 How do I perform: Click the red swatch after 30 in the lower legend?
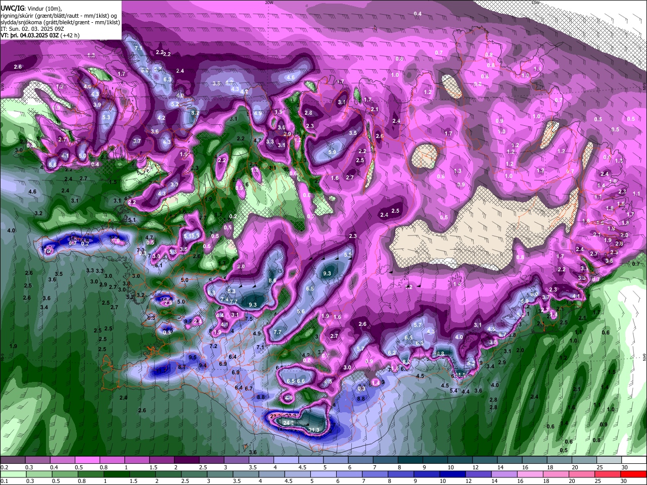point(634,474)
